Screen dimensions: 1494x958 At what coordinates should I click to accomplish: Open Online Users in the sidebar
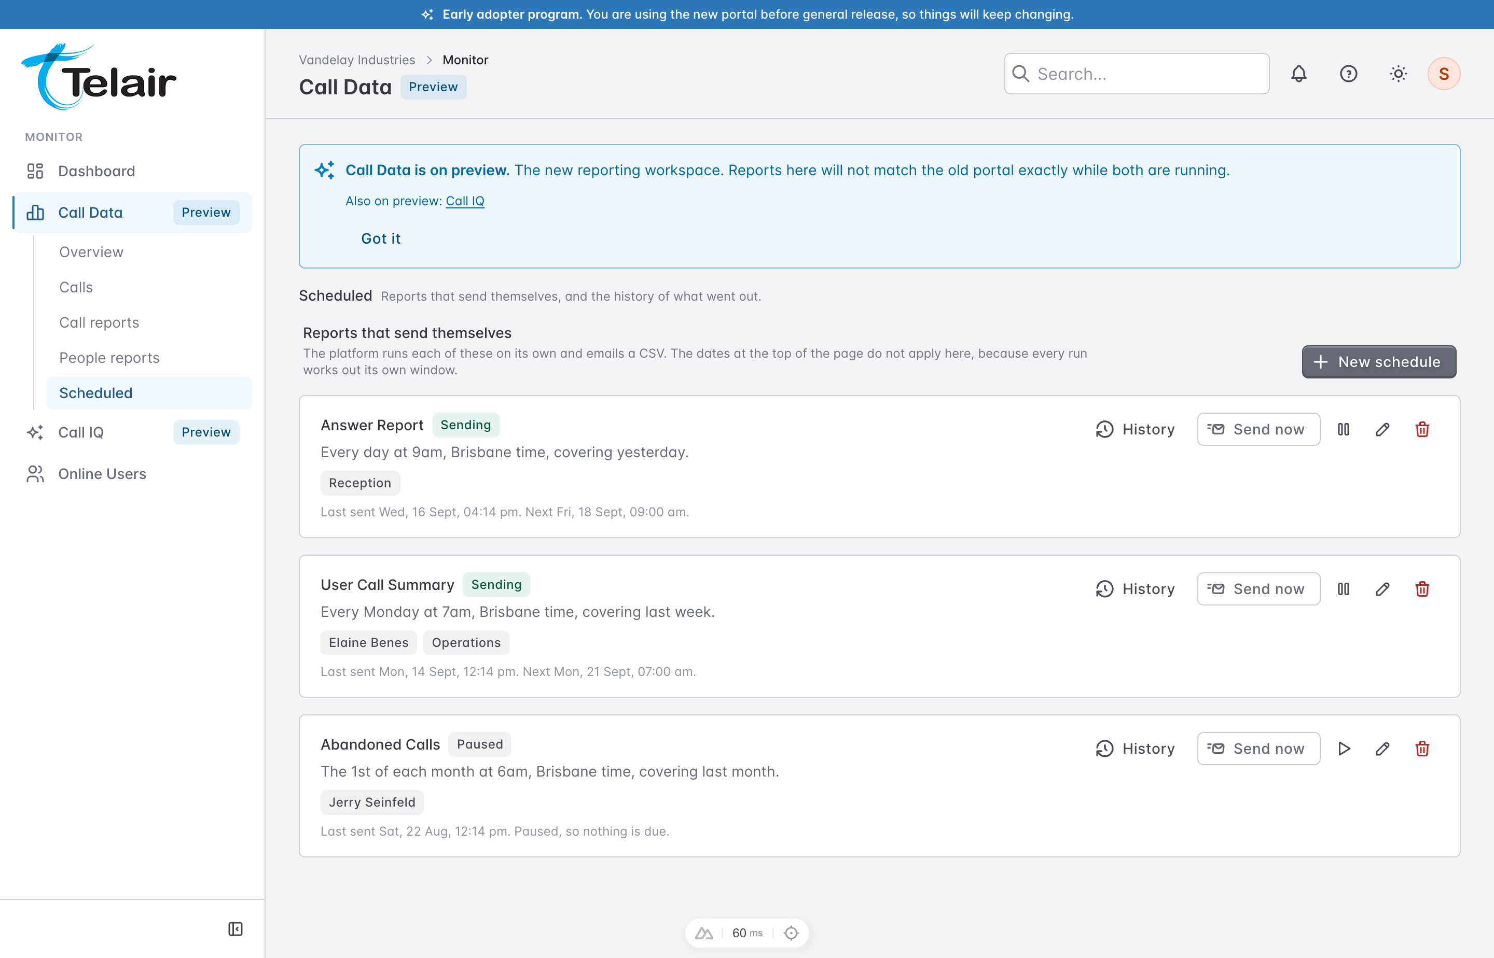132,474
